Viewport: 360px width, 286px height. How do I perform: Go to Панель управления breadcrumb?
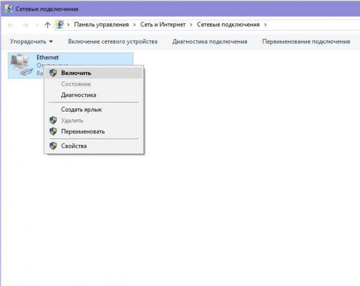(x=101, y=25)
